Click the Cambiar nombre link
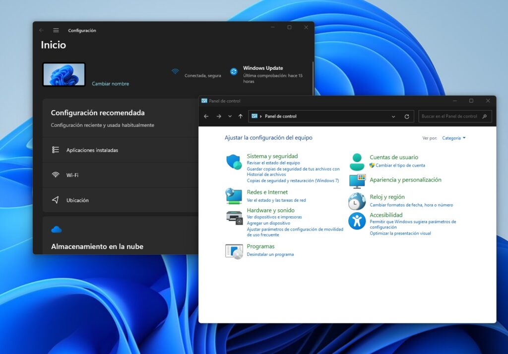 coord(110,84)
